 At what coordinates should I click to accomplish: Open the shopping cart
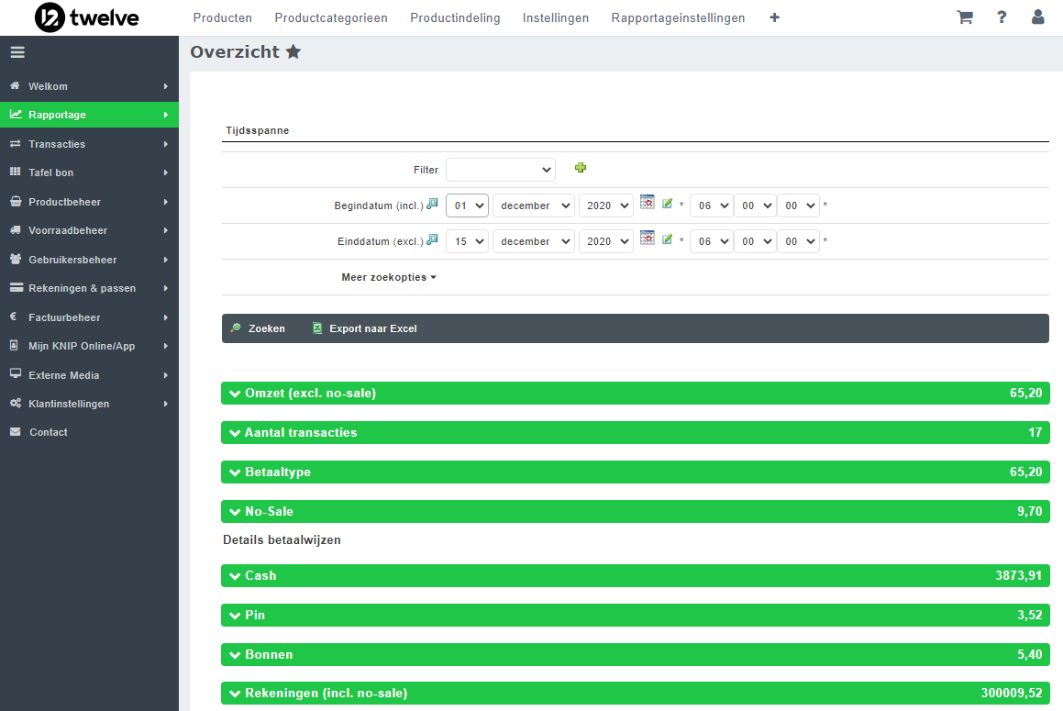965,17
